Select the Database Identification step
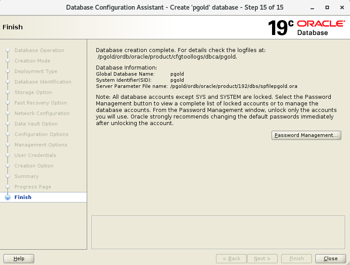This screenshot has width=350, height=265. (43, 82)
